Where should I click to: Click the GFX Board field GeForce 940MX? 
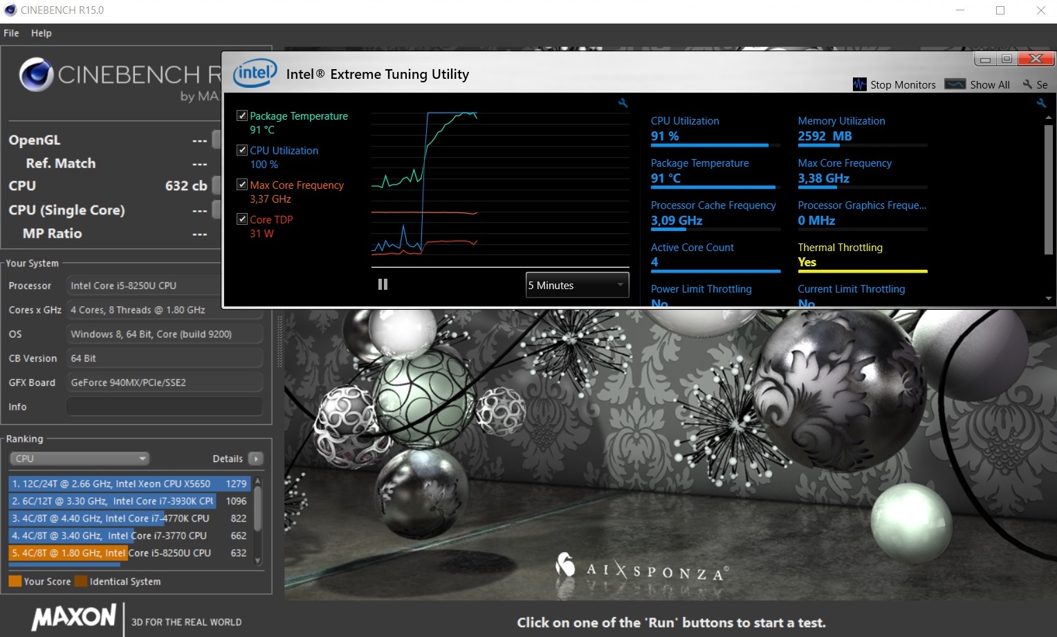tap(165, 382)
